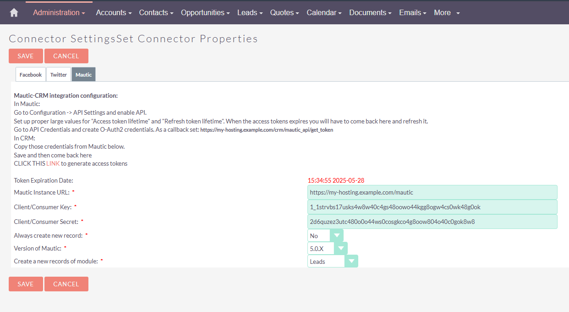Switch to the Facebook tab
Screen dimensions: 569x312
click(31, 75)
